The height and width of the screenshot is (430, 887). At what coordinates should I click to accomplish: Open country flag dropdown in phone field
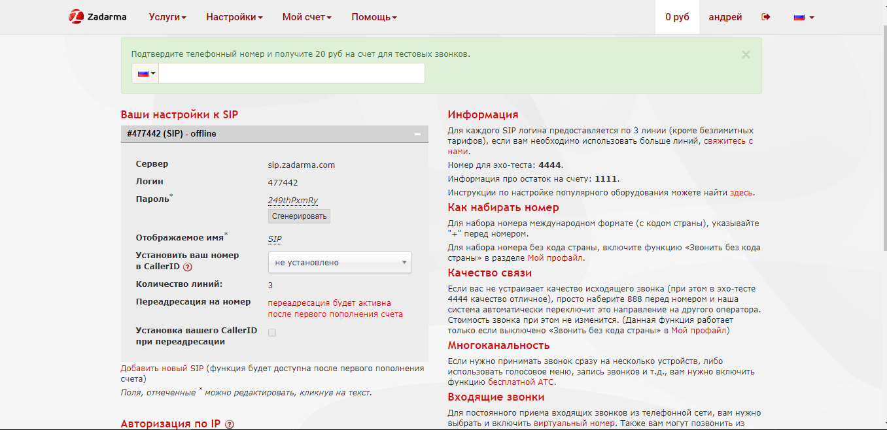pos(146,74)
